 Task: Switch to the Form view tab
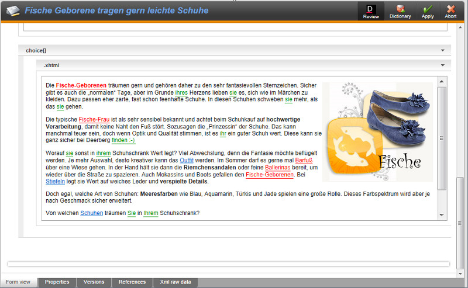[18, 282]
